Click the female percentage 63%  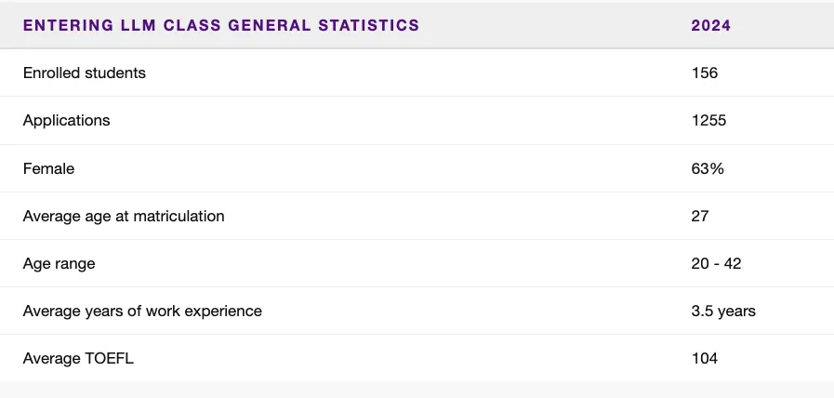708,168
